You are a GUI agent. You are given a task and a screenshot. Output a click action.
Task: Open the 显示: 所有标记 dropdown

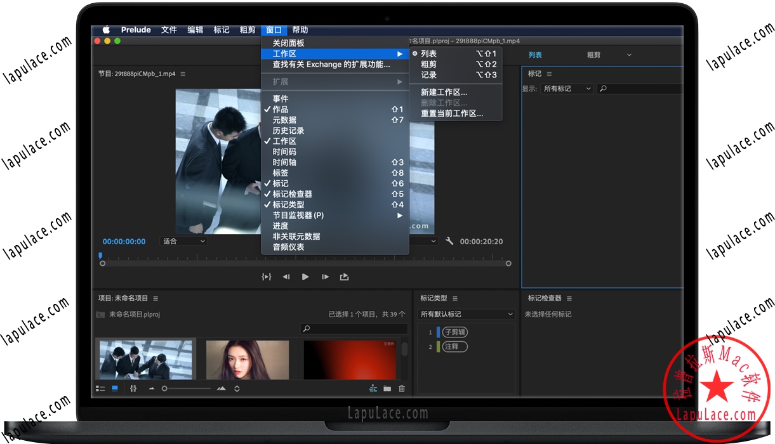tap(566, 88)
